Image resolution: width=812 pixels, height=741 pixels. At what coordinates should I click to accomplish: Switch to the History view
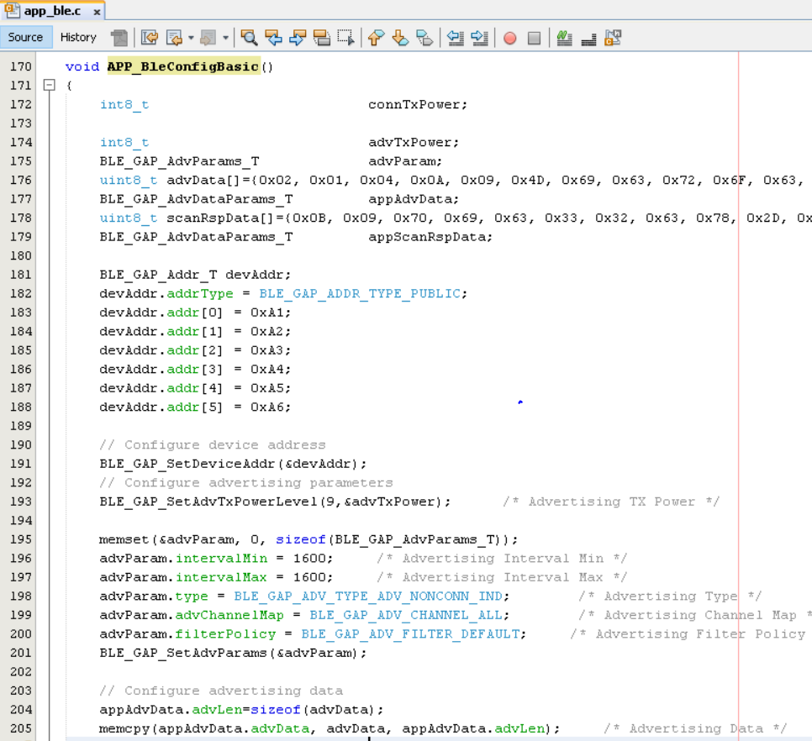pos(78,37)
